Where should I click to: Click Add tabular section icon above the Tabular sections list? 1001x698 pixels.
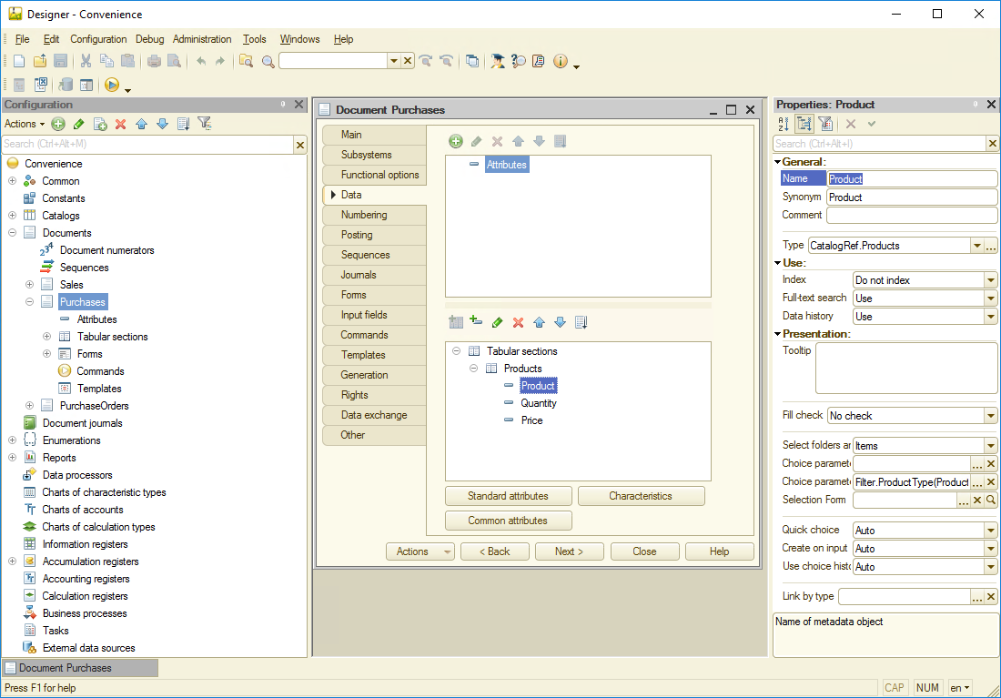click(x=456, y=322)
